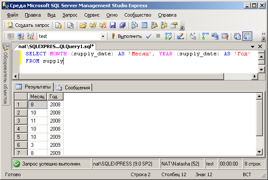Open the Обозреватель объектов side panel
The image size is (268, 180).
click(x=6, y=74)
